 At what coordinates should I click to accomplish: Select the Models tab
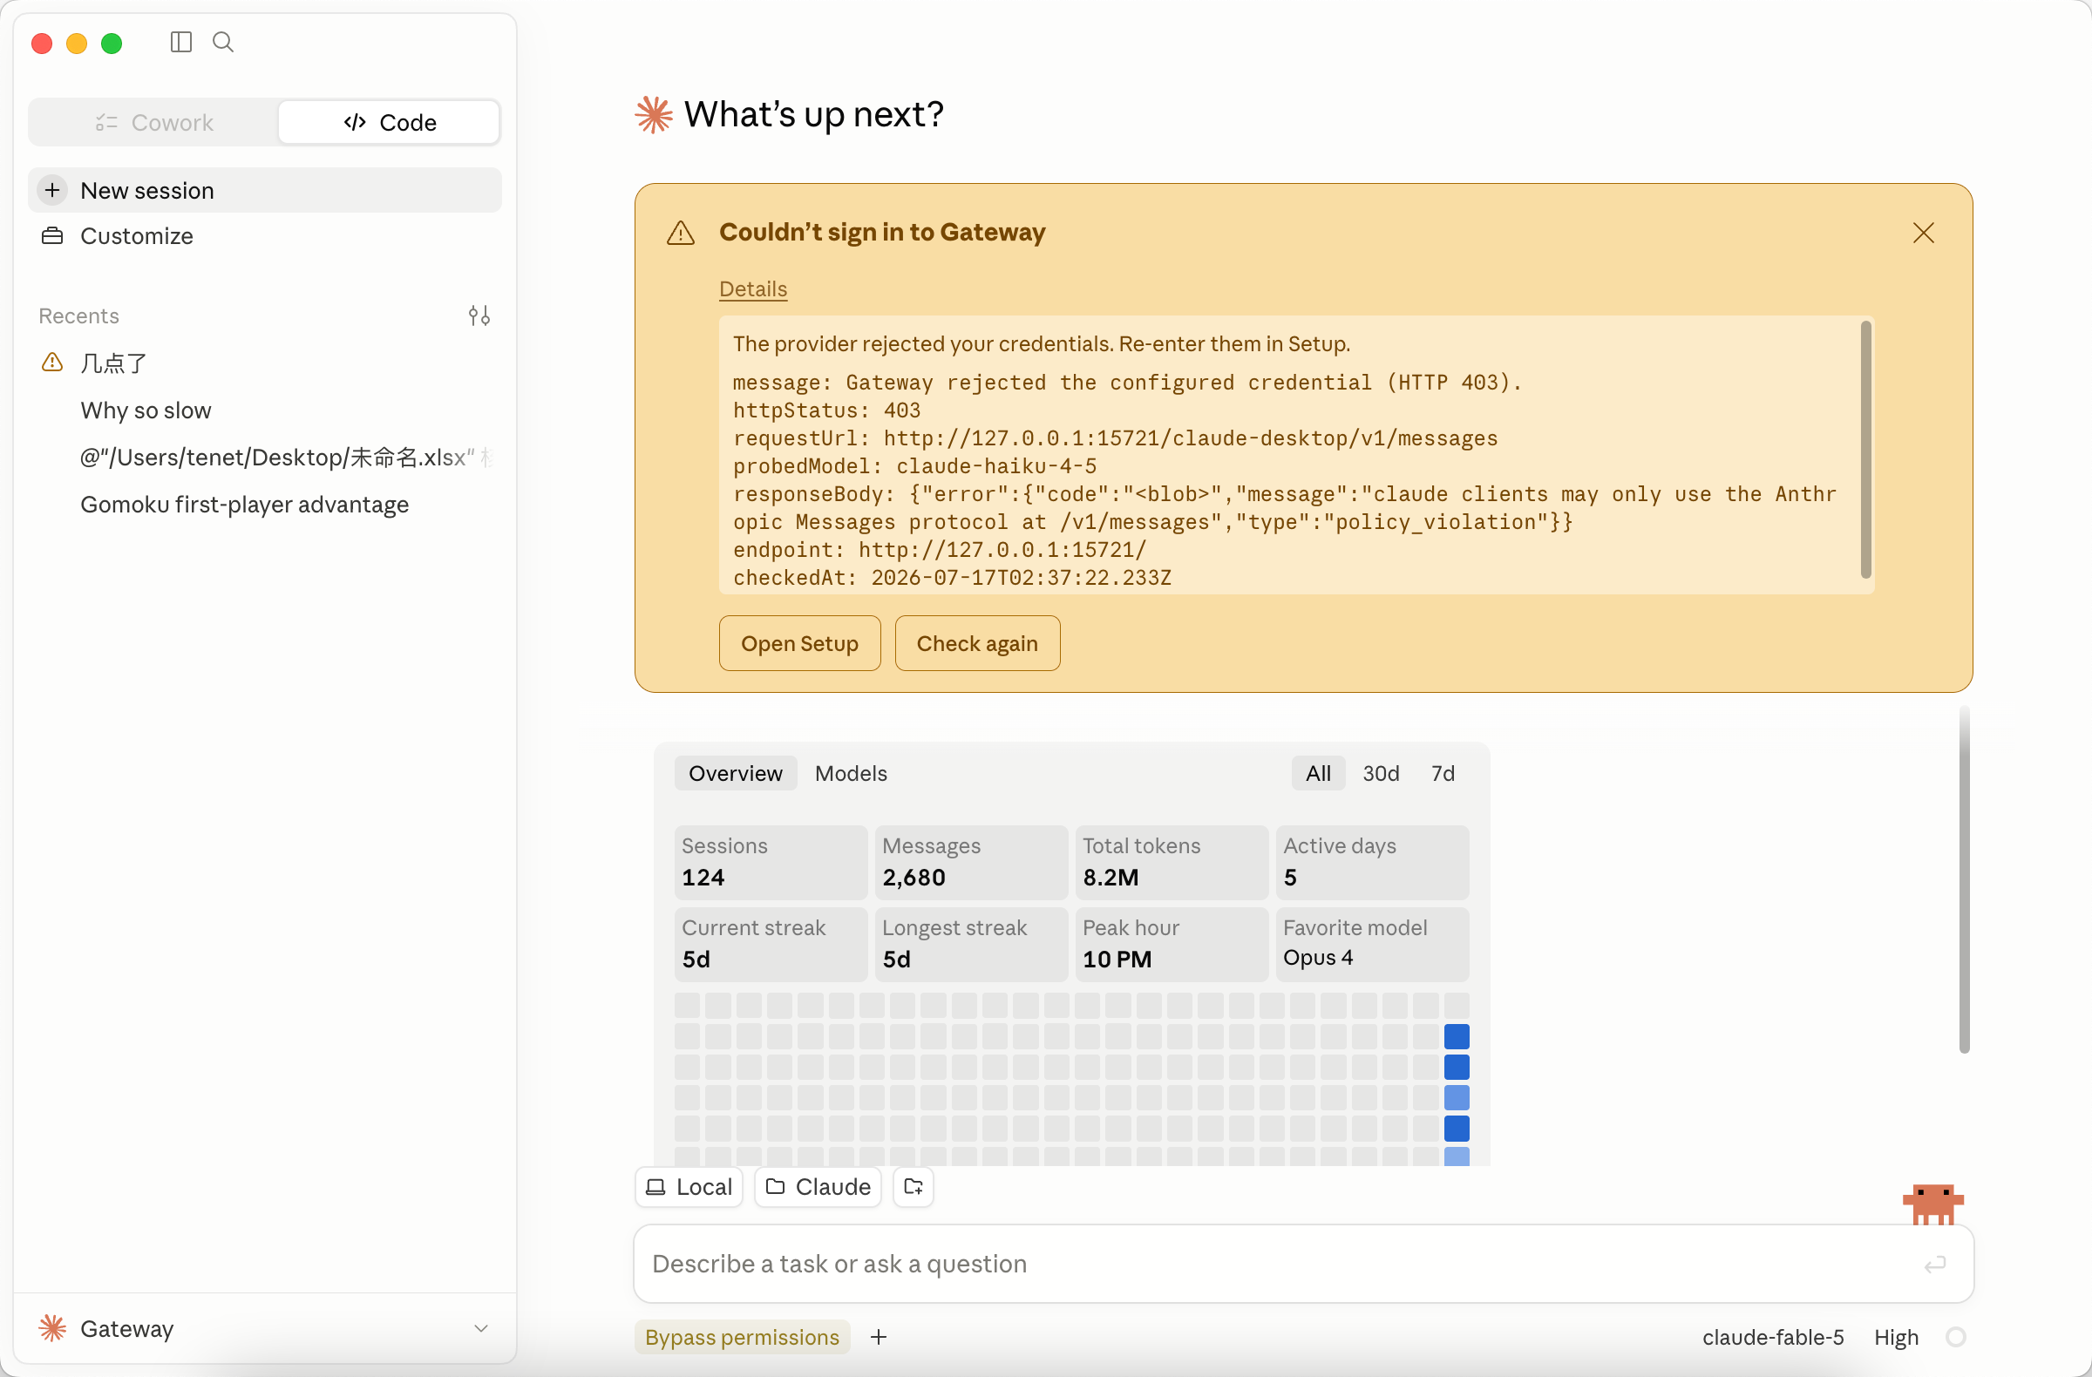851,773
